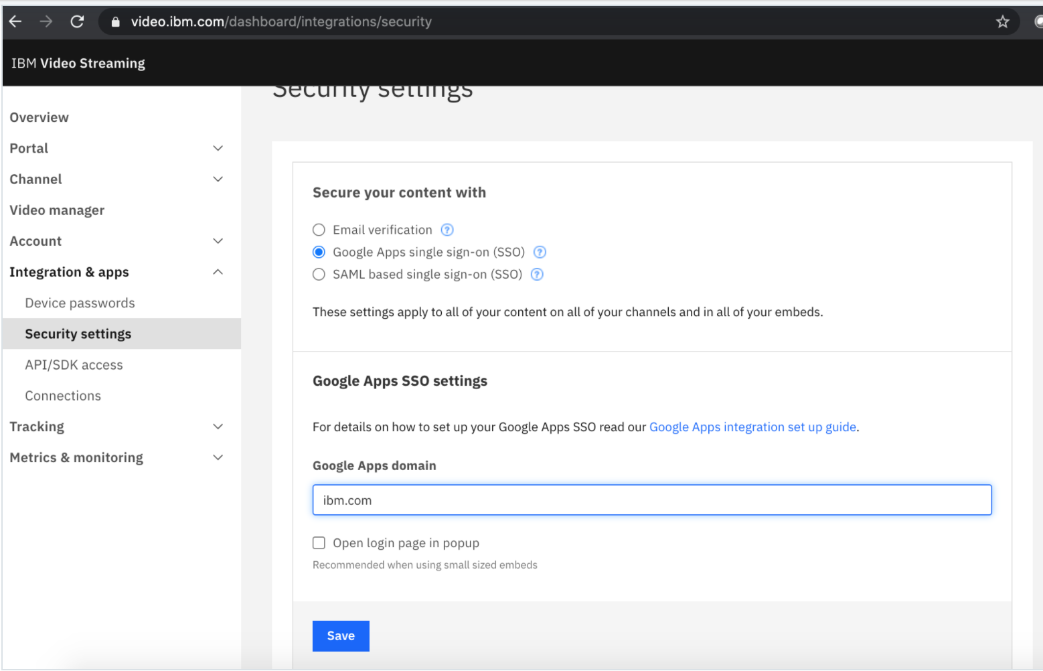Open API/SDK access page
The image size is (1043, 671).
coord(74,365)
